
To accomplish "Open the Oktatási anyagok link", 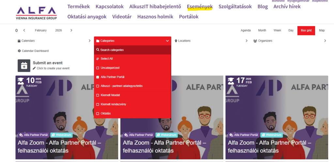I will (87, 17).
